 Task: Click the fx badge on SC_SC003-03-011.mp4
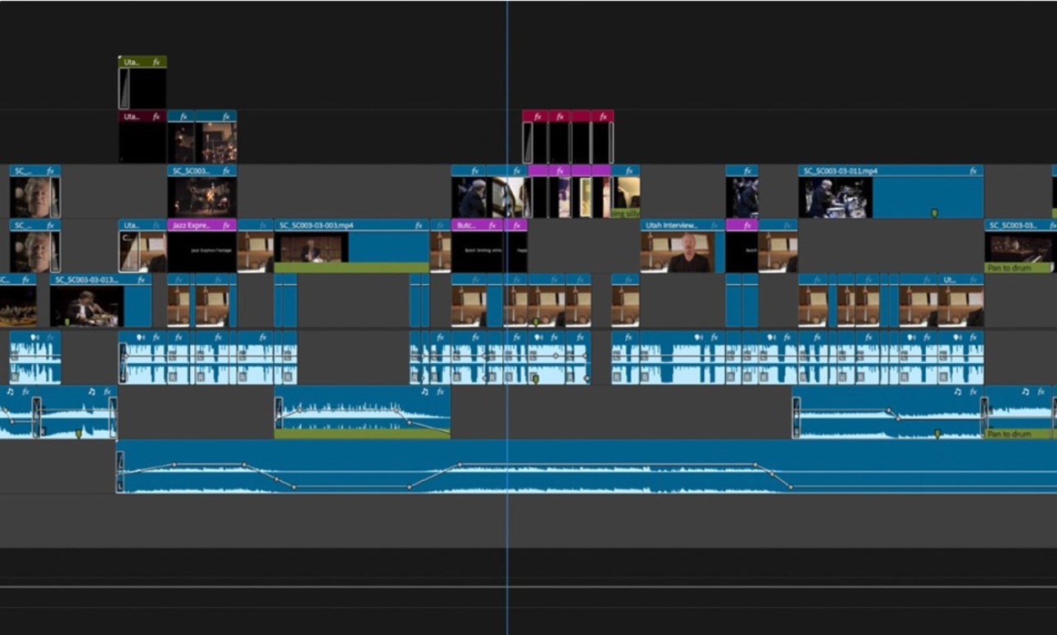(x=973, y=170)
